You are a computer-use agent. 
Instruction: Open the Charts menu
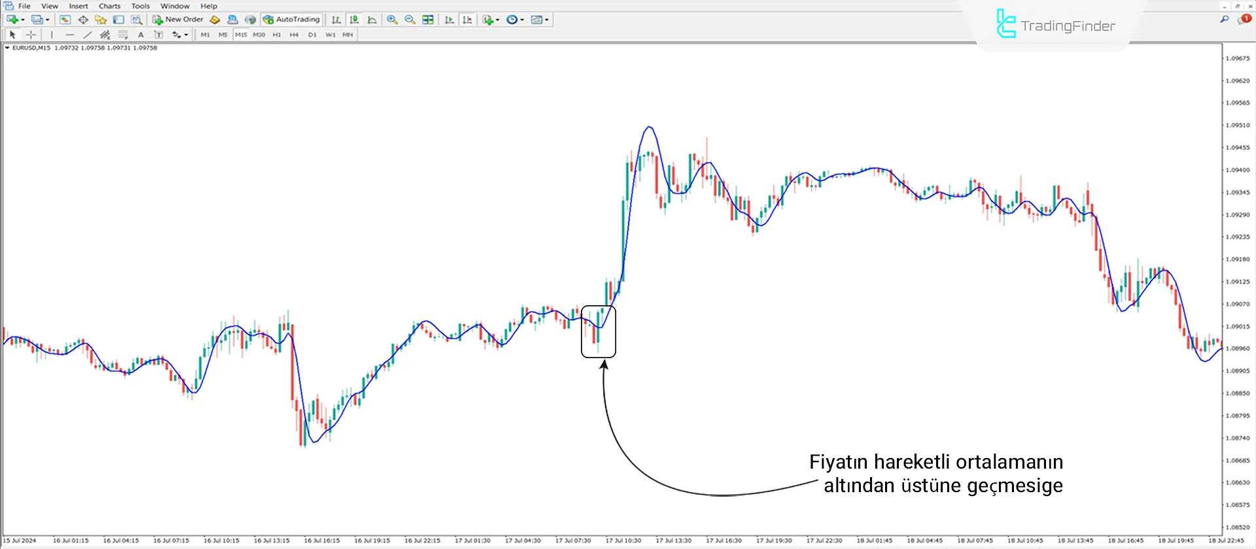(x=109, y=6)
